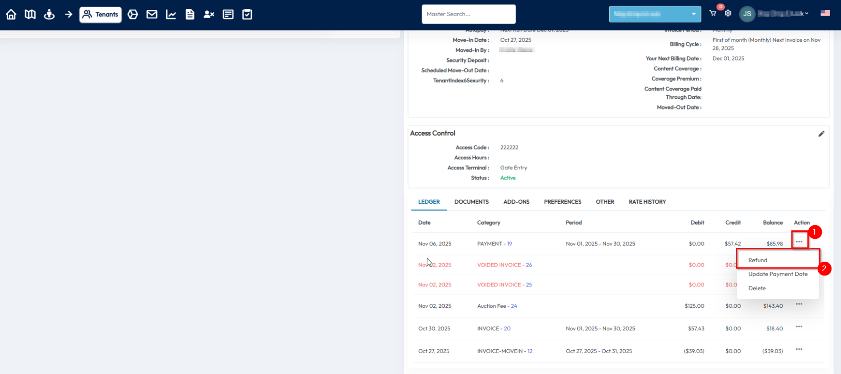Click the US flag language icon

click(825, 13)
